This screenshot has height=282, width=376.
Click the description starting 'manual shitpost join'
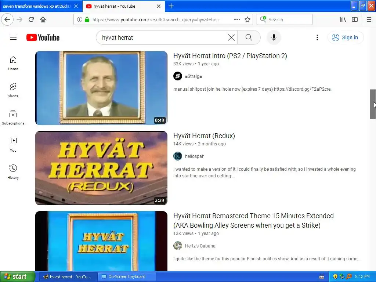point(252,89)
